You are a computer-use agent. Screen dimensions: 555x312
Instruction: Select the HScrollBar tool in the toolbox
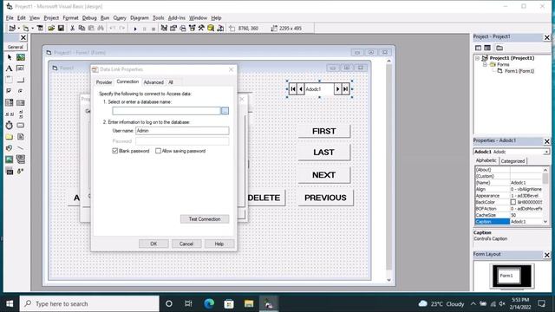point(10,114)
